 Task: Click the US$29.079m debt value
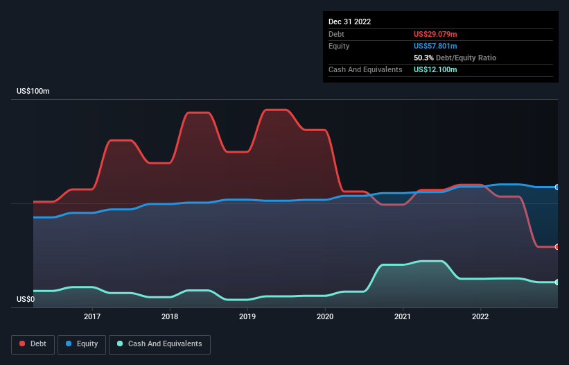(435, 34)
